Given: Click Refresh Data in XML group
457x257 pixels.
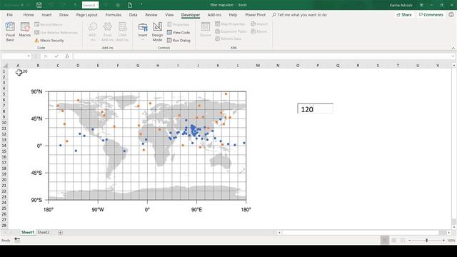Looking at the screenshot, I should tap(228, 39).
